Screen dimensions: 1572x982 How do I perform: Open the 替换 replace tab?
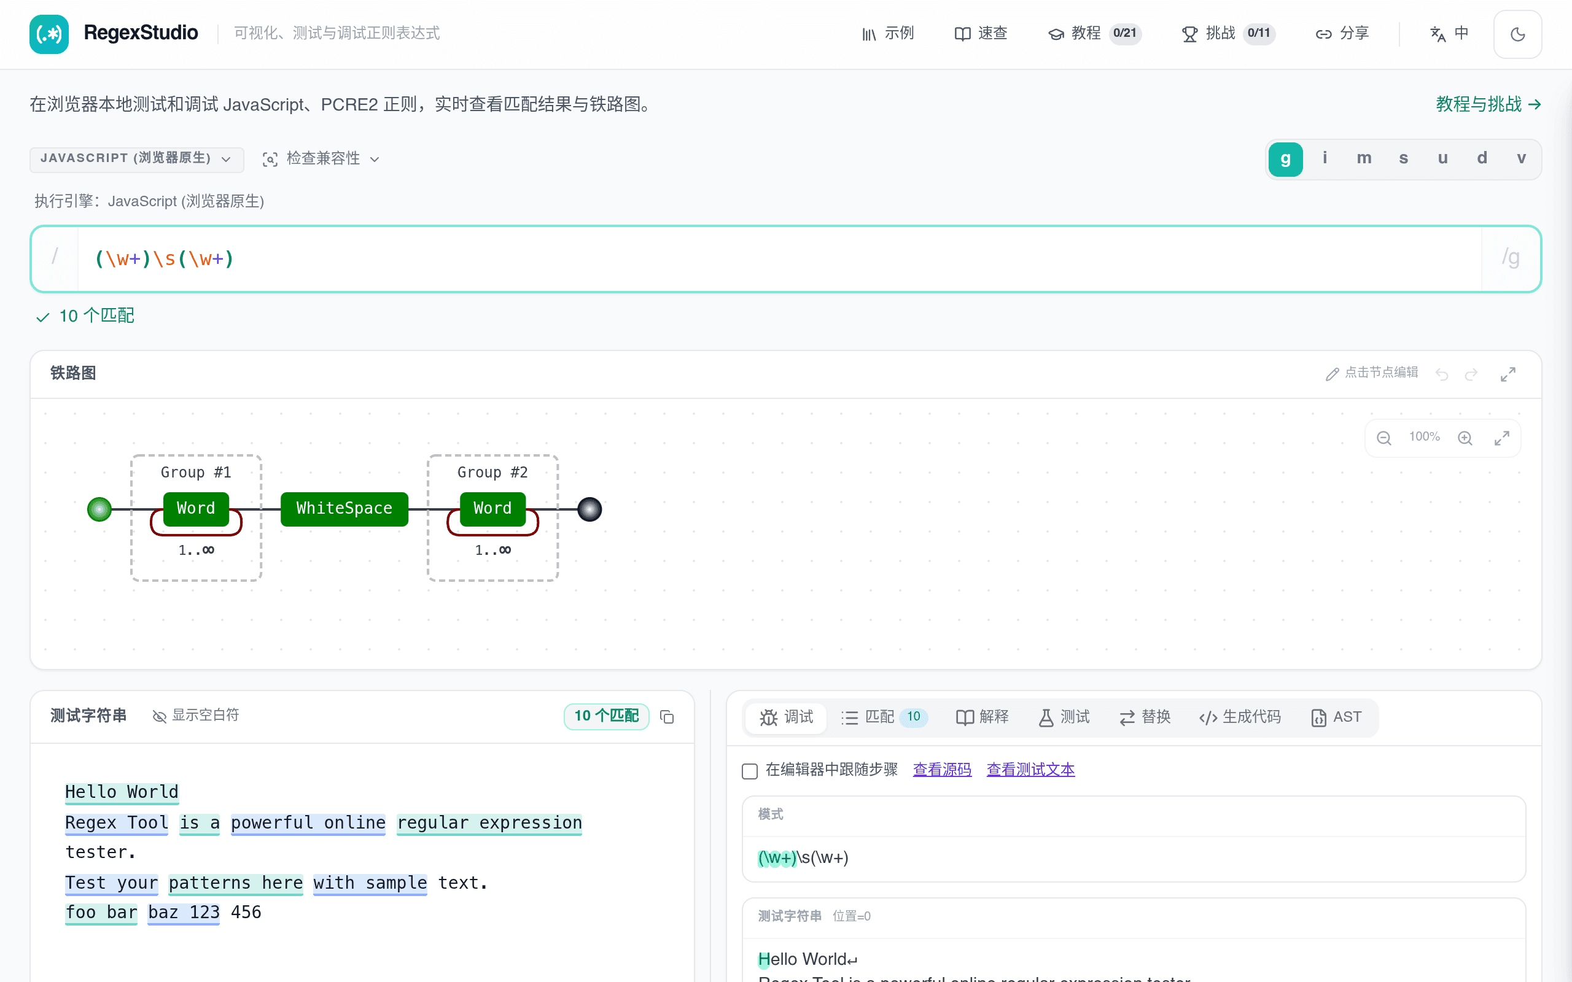point(1145,717)
